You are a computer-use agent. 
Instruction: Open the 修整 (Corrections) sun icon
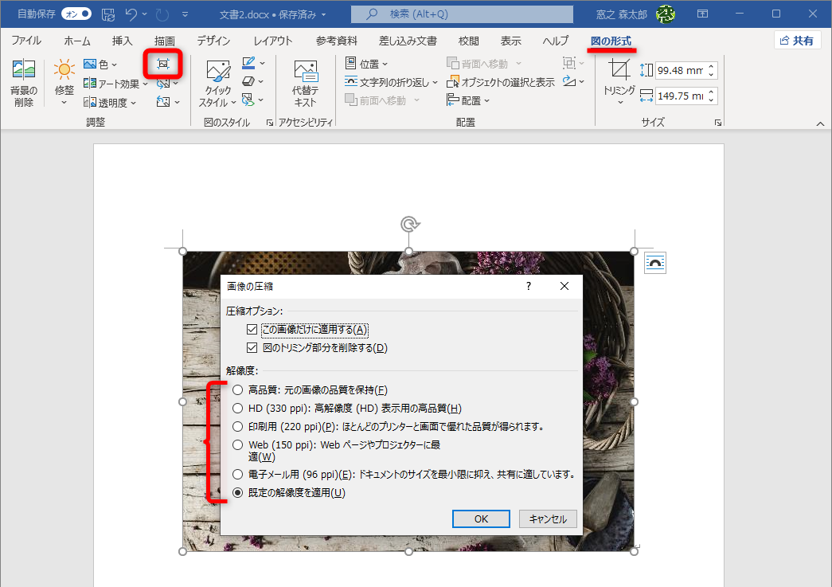(x=64, y=70)
